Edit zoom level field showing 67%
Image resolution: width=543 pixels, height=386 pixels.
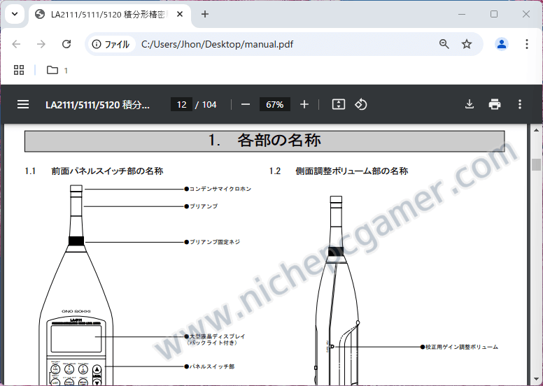pyautogui.click(x=274, y=105)
